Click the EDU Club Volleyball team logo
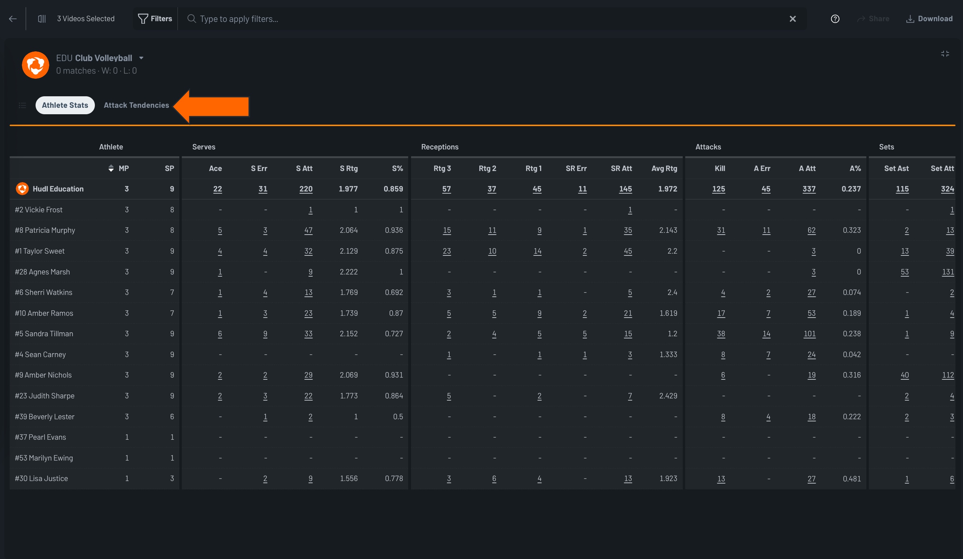 tap(36, 65)
